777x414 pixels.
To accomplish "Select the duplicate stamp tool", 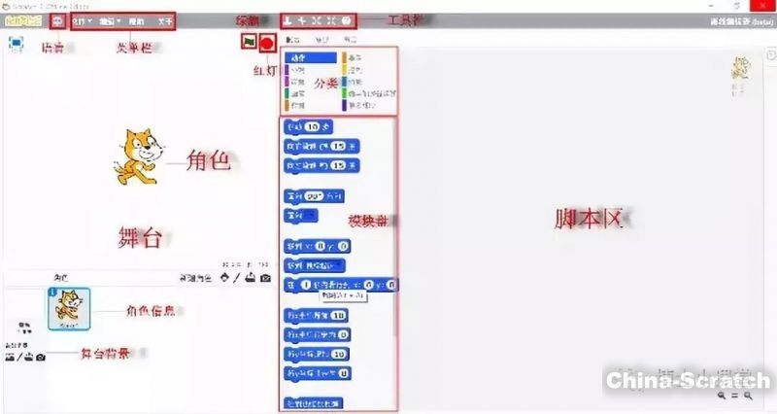I will (287, 20).
